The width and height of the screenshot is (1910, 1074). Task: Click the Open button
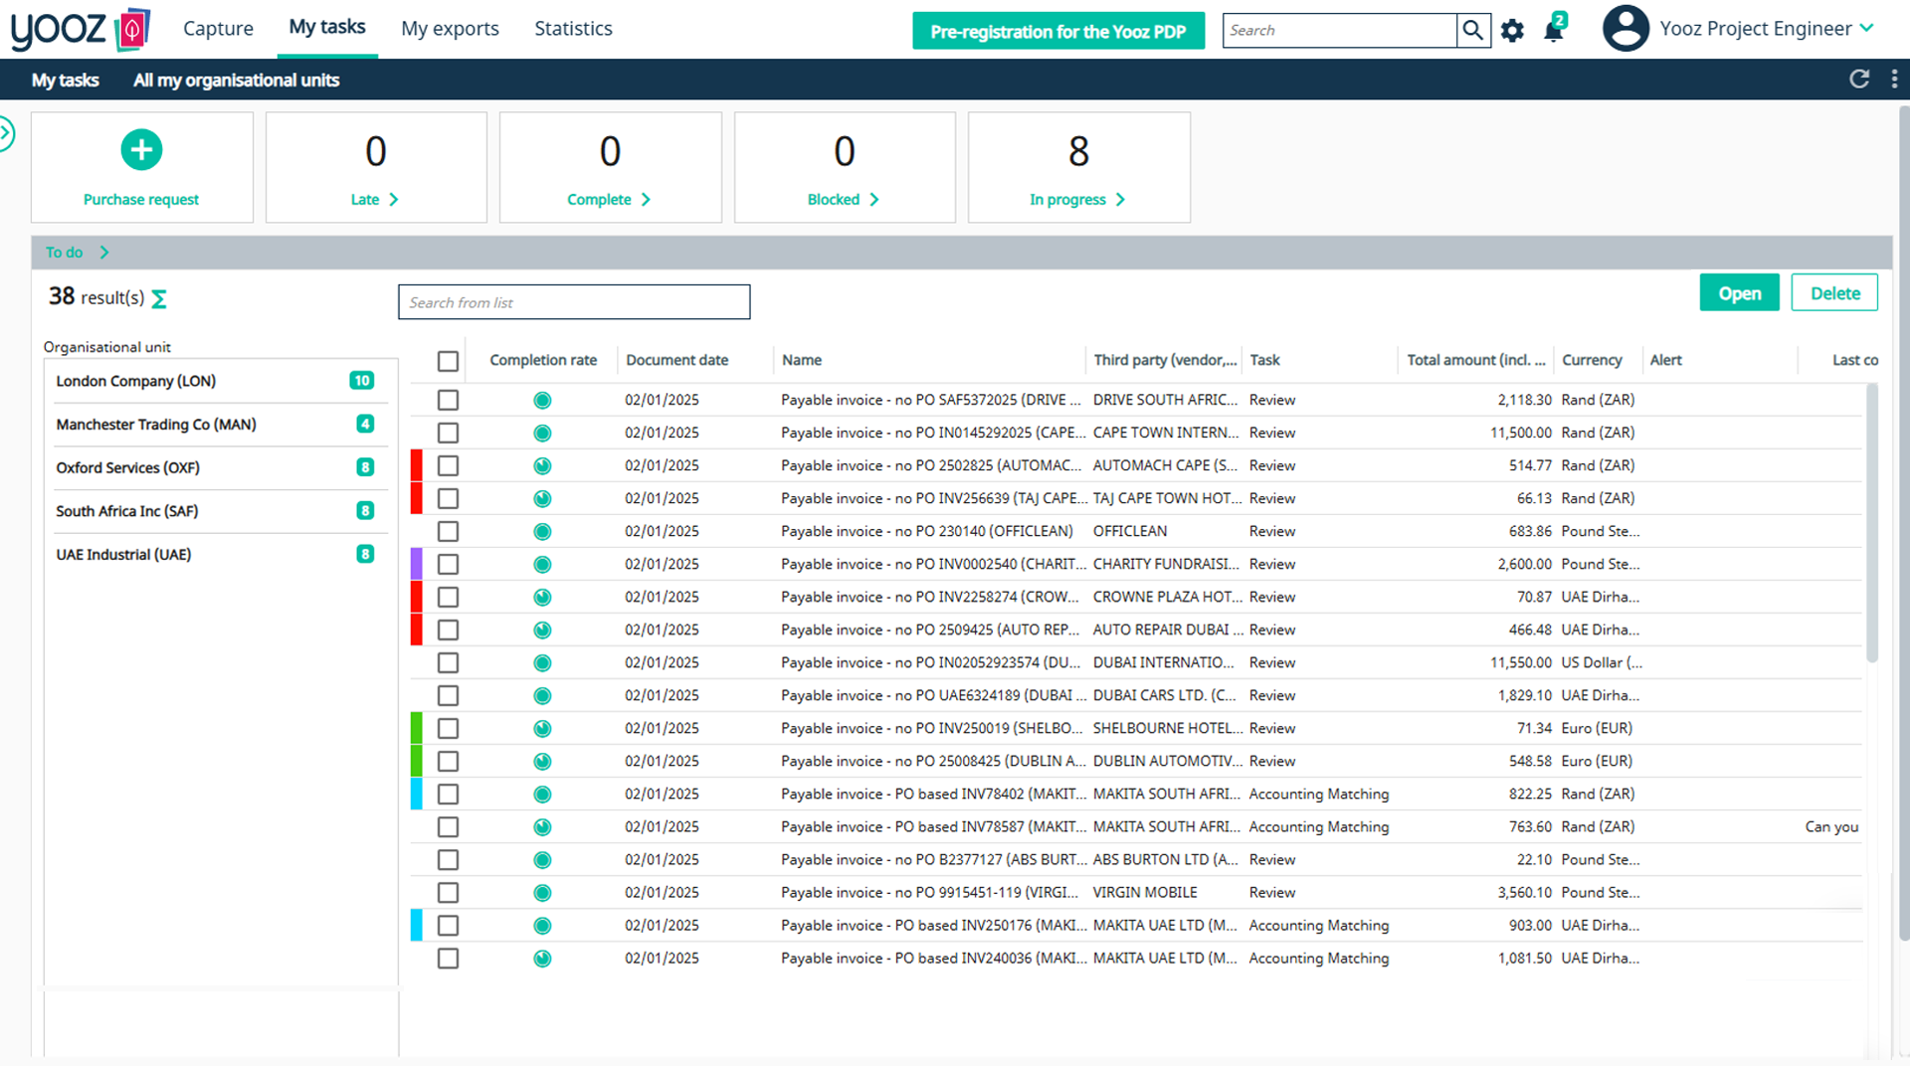coord(1739,293)
